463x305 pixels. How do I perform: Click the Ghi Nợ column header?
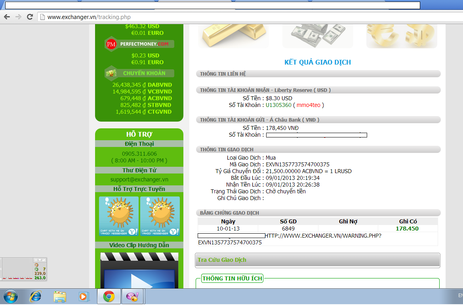click(x=348, y=221)
